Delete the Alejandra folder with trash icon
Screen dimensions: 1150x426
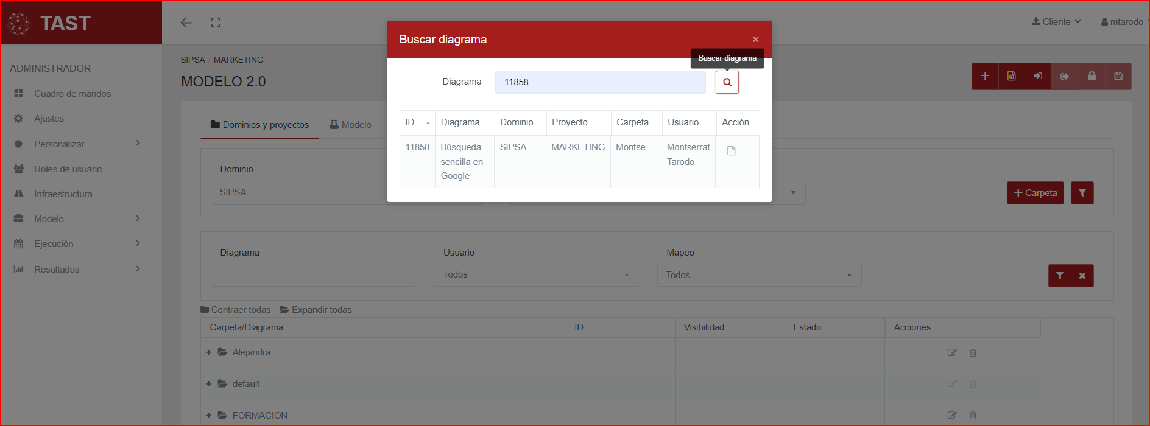[973, 352]
